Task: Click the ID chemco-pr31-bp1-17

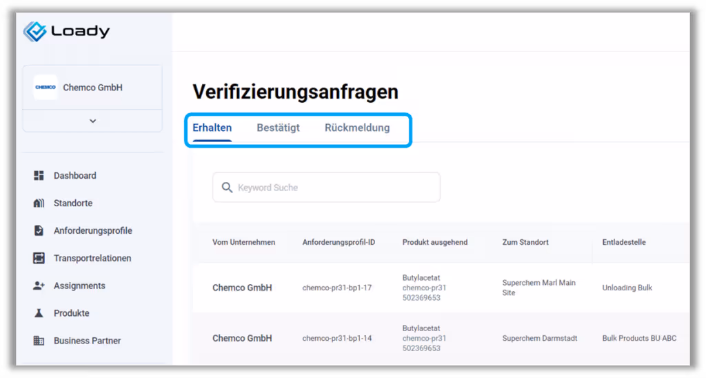Action: coord(336,288)
